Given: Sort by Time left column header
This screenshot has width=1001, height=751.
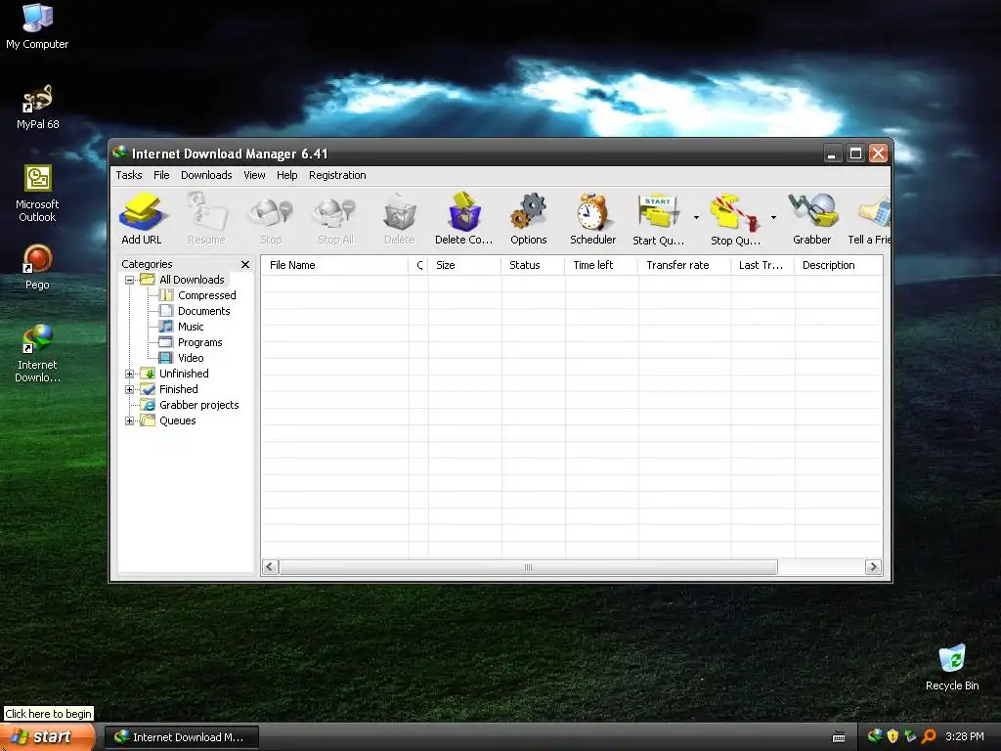Looking at the screenshot, I should tap(601, 265).
